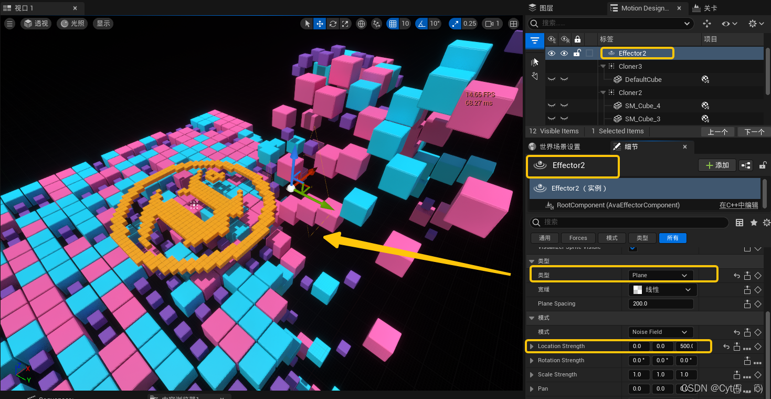Toggle runtime visibility eye for Effector2

564,53
